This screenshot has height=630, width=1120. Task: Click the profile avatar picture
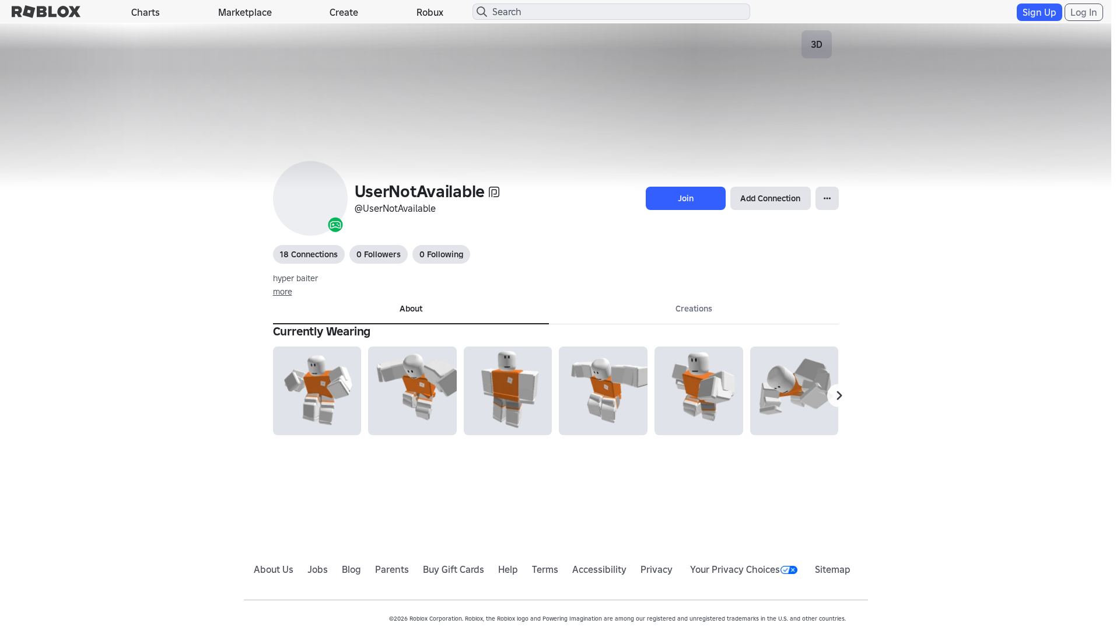310,198
